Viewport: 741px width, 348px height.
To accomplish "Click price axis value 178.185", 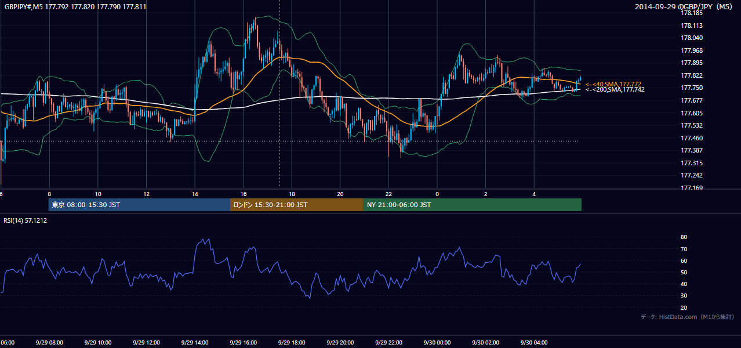I will [692, 13].
